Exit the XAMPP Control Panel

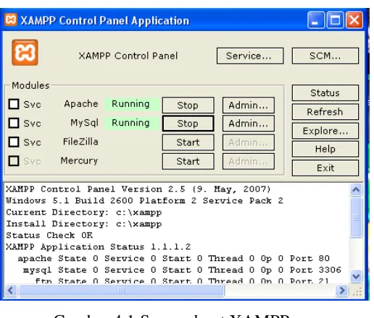pyautogui.click(x=325, y=168)
